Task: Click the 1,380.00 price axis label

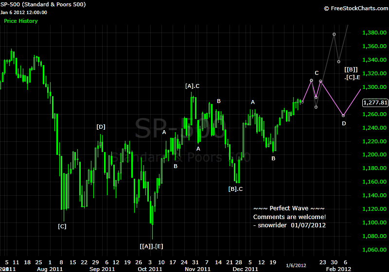Action: pyautogui.click(x=374, y=33)
